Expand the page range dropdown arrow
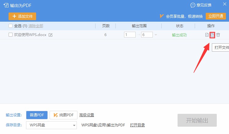This screenshot has height=134, width=229. [156, 35]
